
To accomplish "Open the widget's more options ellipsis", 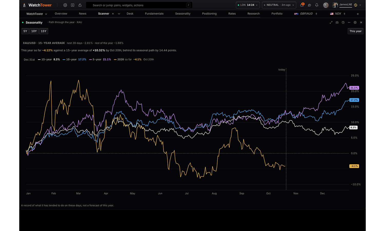I will coord(349,23).
